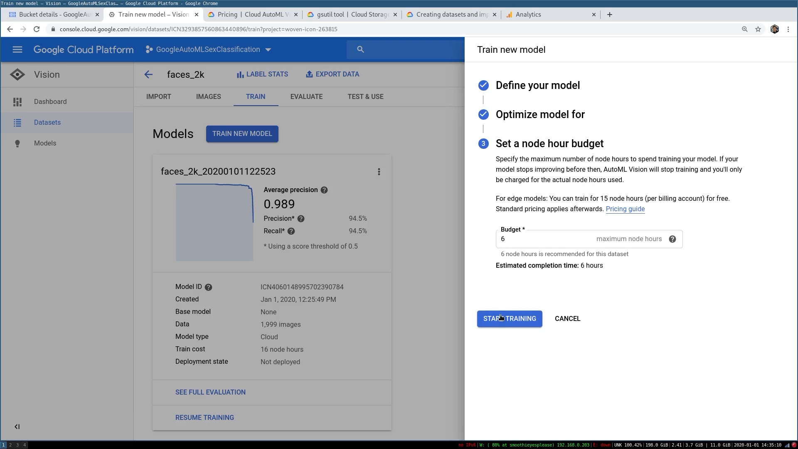Click the Label Stats bar chart icon
This screenshot has height=449, width=798.
pos(240,74)
